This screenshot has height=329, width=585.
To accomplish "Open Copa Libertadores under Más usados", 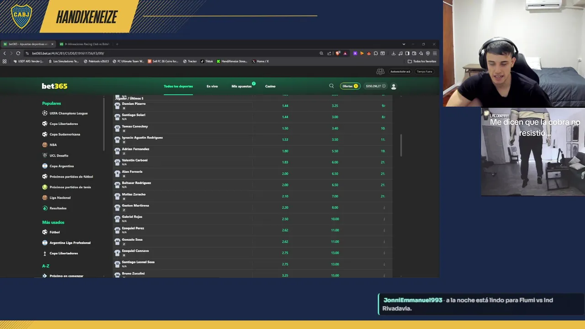I will [x=64, y=253].
